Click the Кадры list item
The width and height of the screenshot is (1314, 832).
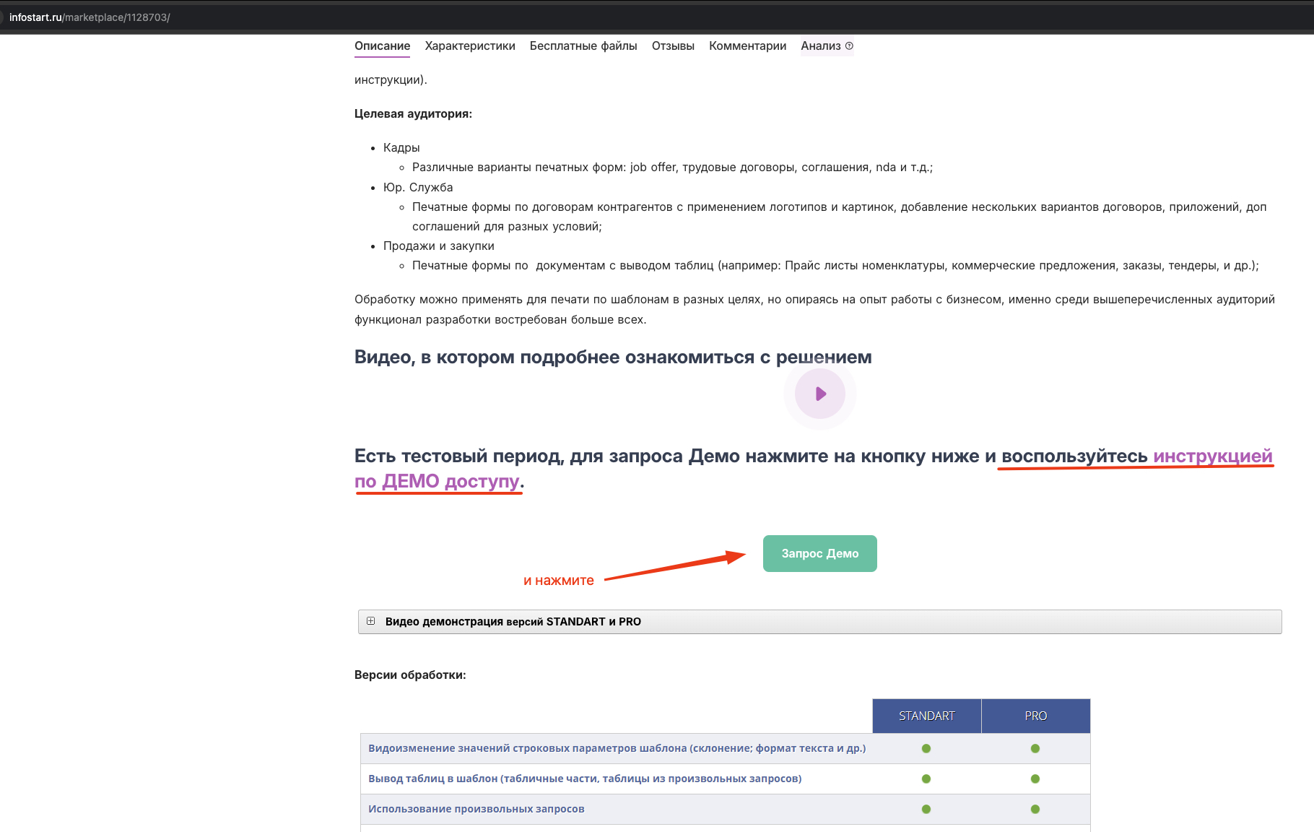[x=401, y=147]
